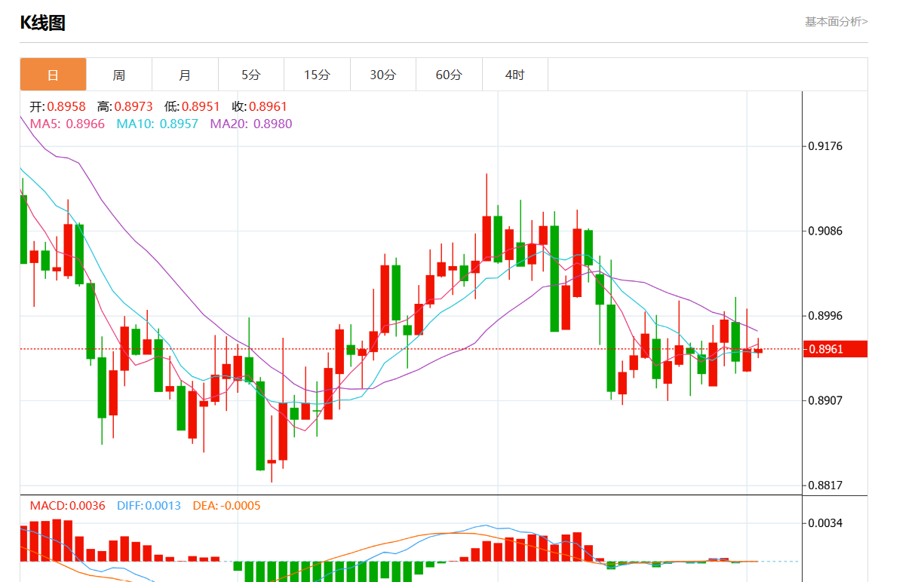Open the 4时 interval tab
This screenshot has height=582, width=918.
(x=515, y=75)
